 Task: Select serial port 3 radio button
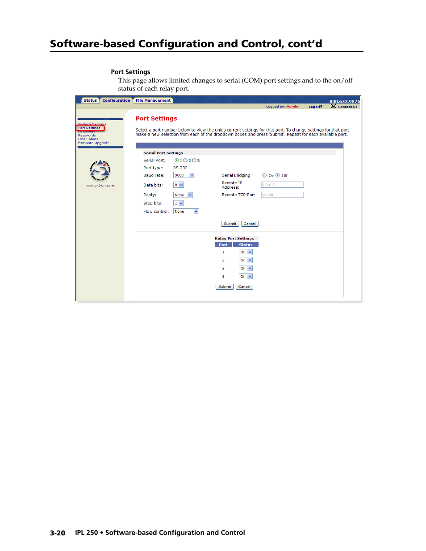194,161
